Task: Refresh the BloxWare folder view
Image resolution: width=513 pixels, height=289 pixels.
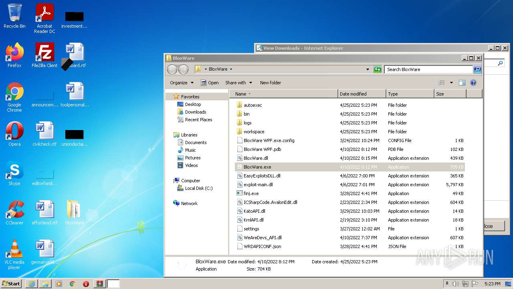Action: (378, 69)
